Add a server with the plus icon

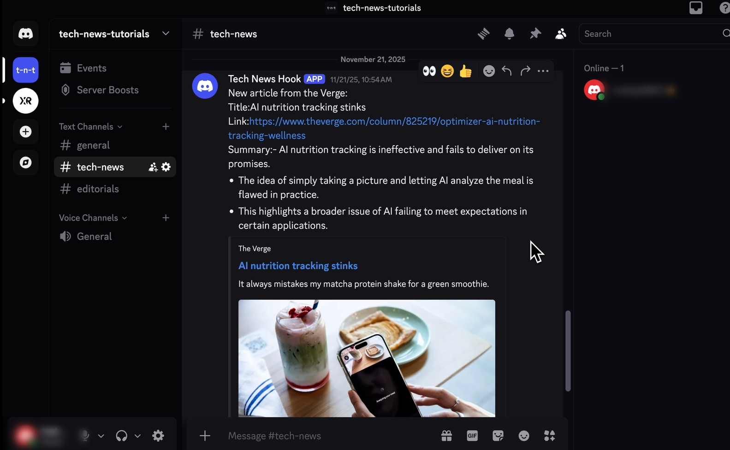coord(25,132)
